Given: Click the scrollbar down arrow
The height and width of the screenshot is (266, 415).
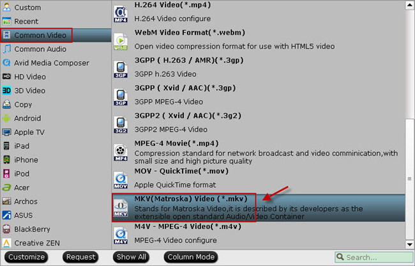Looking at the screenshot, I should pos(409,244).
